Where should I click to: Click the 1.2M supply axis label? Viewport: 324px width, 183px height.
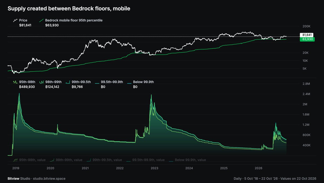pyautogui.click(x=306, y=125)
